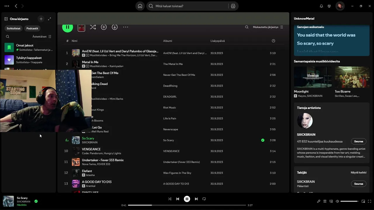The width and height of the screenshot is (374, 210).
Task: Open the Istasha artist link
Action: tap(90, 175)
